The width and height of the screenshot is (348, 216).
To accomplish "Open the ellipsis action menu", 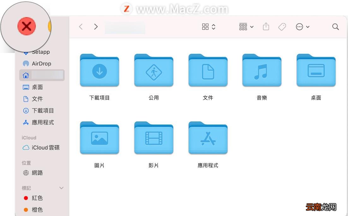I will click(303, 27).
